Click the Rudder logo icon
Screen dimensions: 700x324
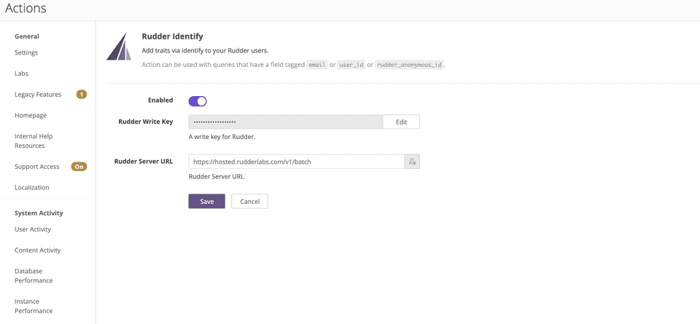(119, 47)
